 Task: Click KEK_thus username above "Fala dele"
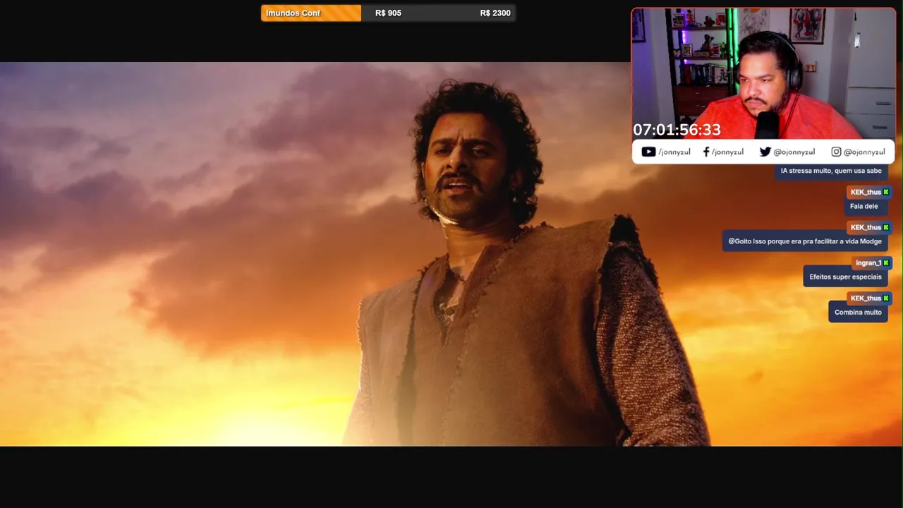866,192
